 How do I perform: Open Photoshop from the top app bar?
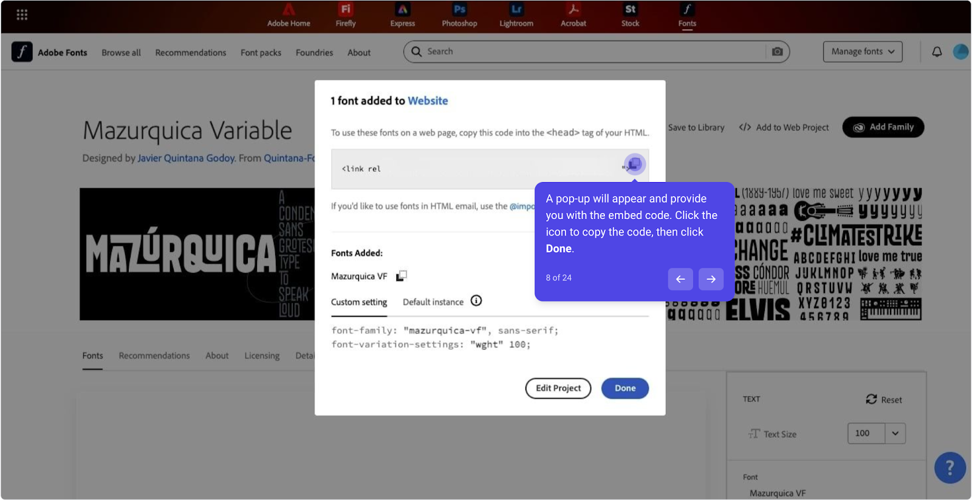click(459, 16)
